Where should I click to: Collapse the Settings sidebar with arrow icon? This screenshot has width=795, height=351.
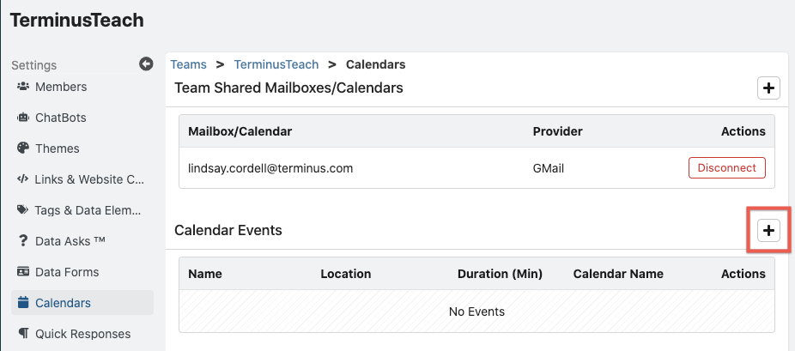coord(146,64)
